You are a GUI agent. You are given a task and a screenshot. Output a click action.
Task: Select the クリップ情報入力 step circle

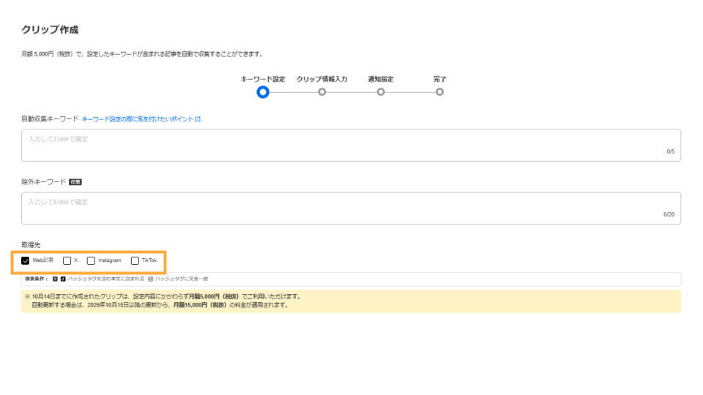pyautogui.click(x=322, y=92)
